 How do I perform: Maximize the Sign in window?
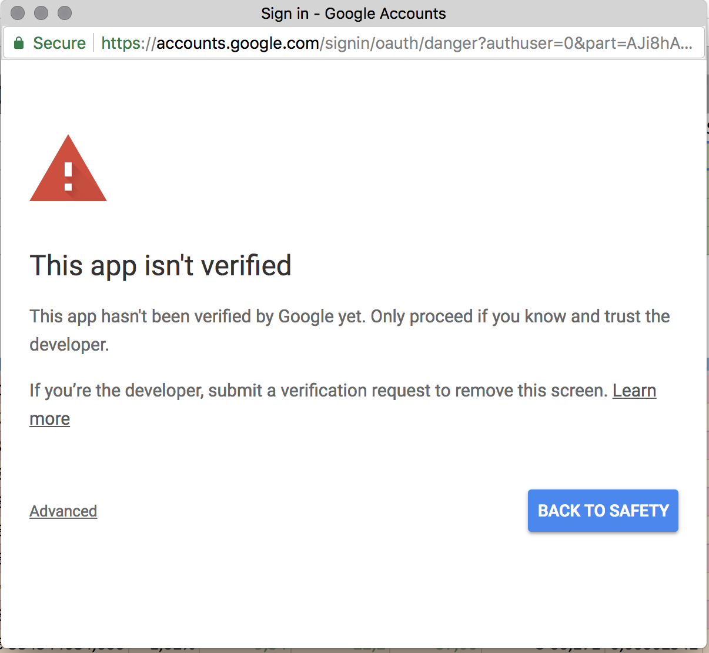tap(65, 13)
